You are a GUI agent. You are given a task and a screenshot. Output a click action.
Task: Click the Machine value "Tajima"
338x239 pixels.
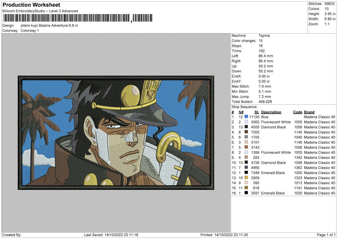(264, 36)
